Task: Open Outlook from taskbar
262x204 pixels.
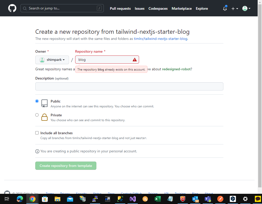Action: (x=195, y=199)
